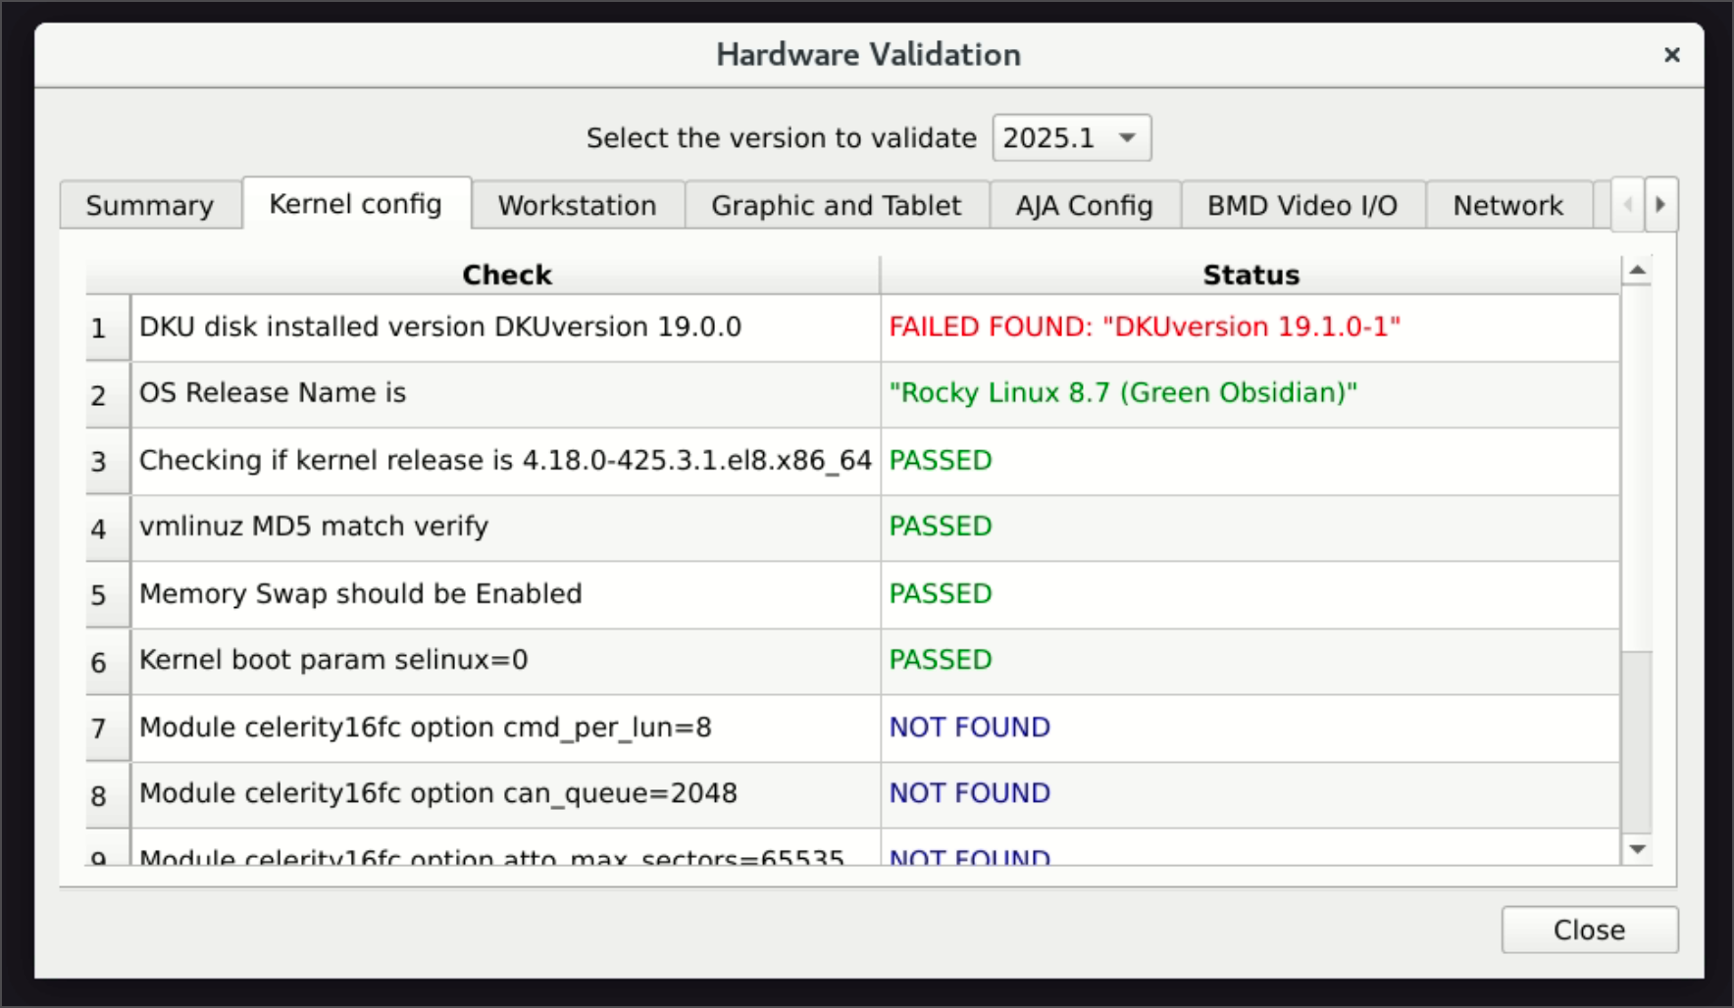Click the NOT FOUND status for cmd_per_lun
This screenshot has height=1008, width=1734.
click(x=968, y=728)
